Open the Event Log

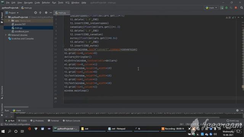click(x=233, y=121)
